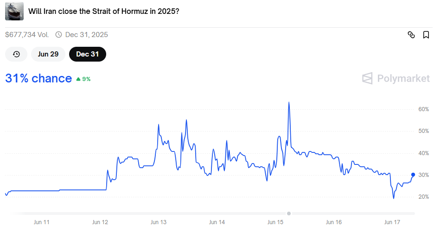
Task: Open the past markets history icon
Action: click(16, 54)
